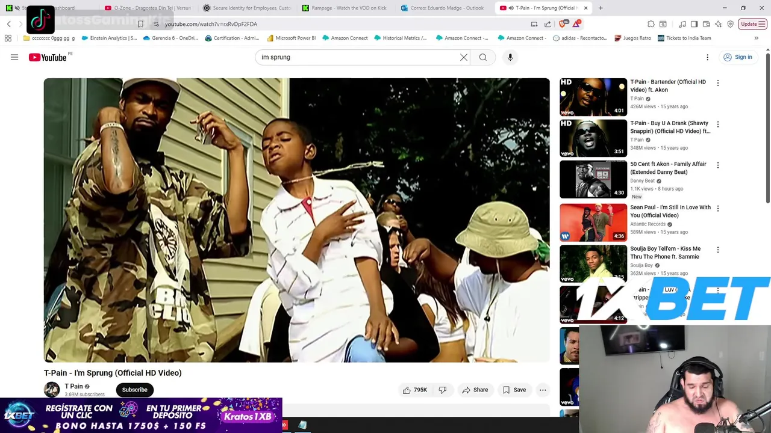This screenshot has width=771, height=433.
Task: Go back with browser back arrow
Action: click(x=9, y=24)
